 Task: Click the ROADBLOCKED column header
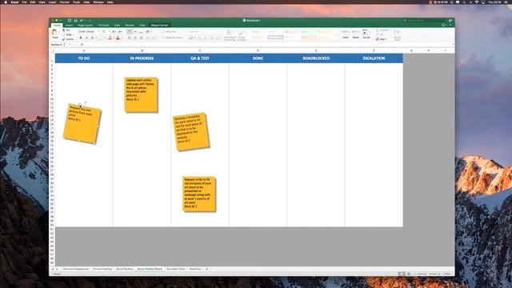click(x=316, y=58)
